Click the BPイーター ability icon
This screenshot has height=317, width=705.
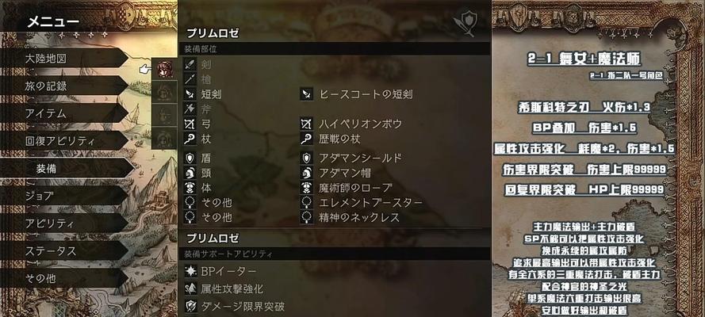[x=190, y=271]
